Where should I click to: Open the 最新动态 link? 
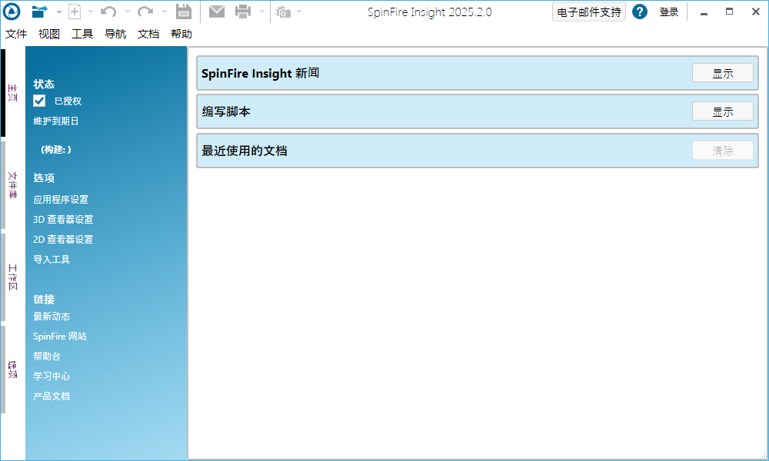(52, 317)
